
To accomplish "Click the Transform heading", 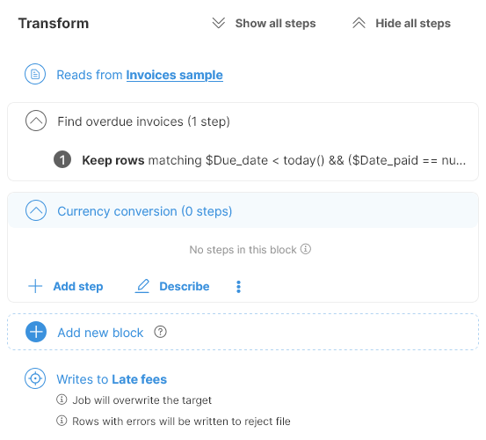I will coord(54,23).
